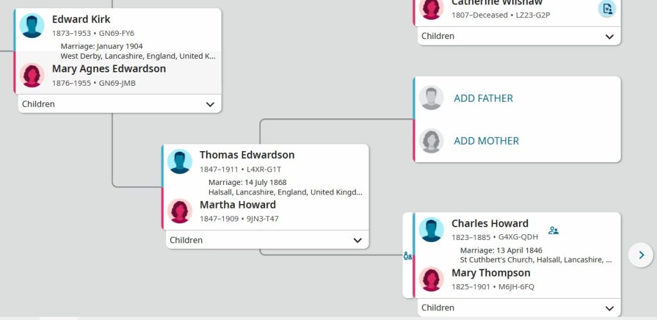
Task: Click the gray placeholder father avatar
Action: click(431, 98)
